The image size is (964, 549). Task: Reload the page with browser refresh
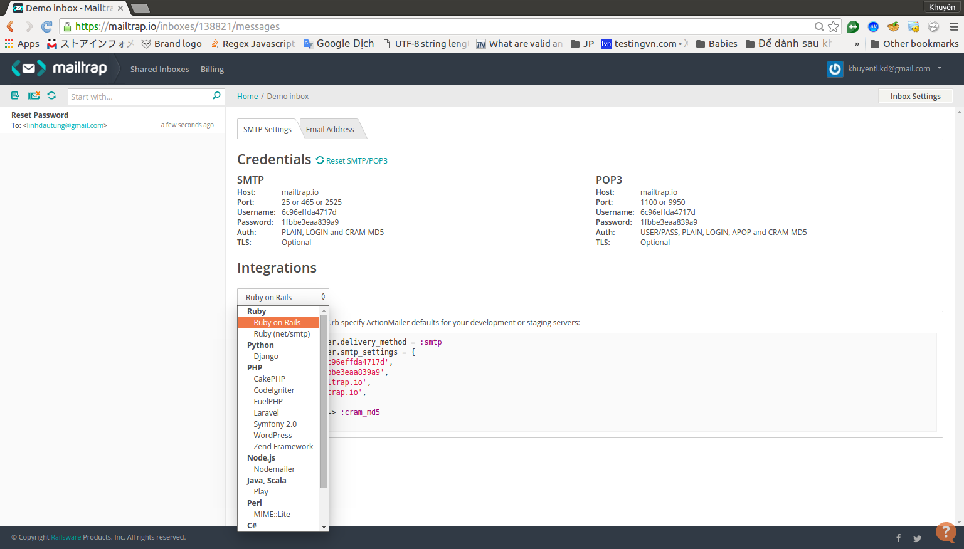click(x=47, y=26)
